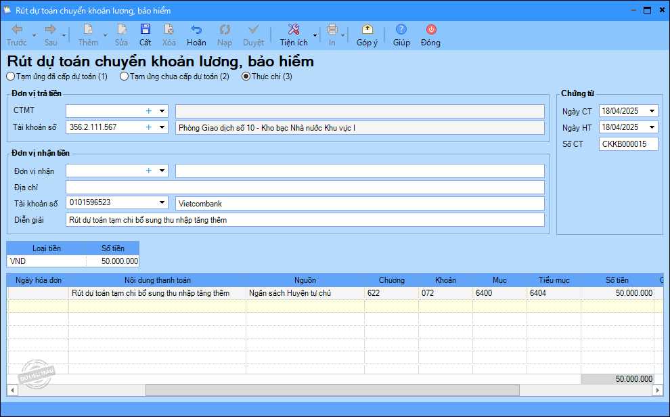The width and height of the screenshot is (670, 417).
Task: Select the VND currency cell
Action: 47,261
